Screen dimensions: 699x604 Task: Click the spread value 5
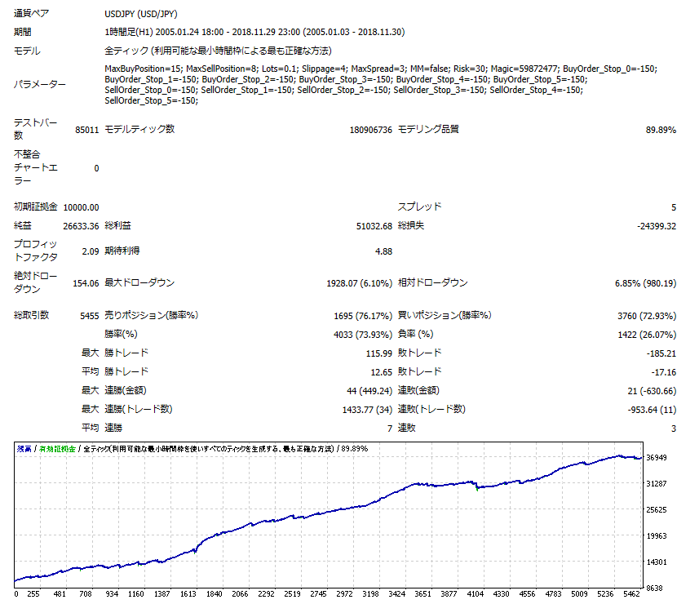(x=674, y=207)
